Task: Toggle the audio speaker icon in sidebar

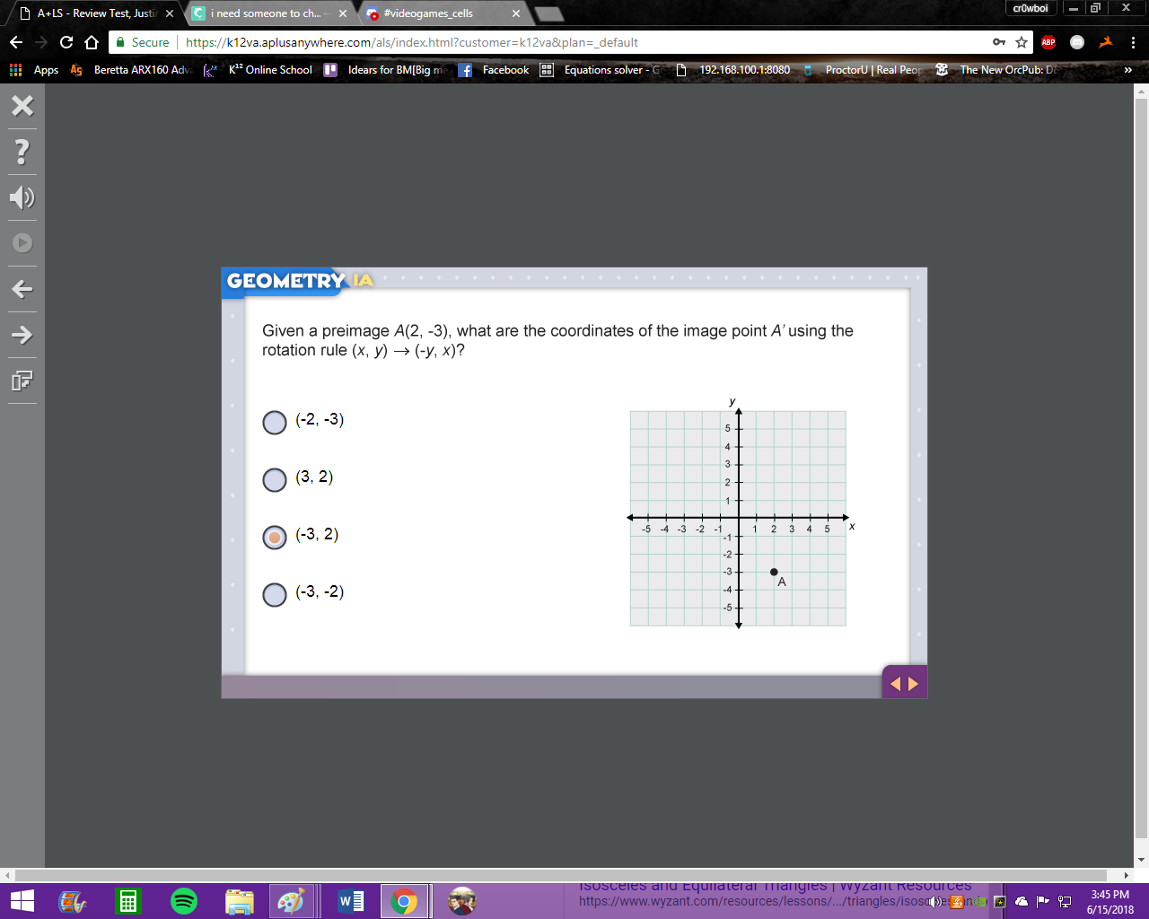Action: tap(22, 197)
